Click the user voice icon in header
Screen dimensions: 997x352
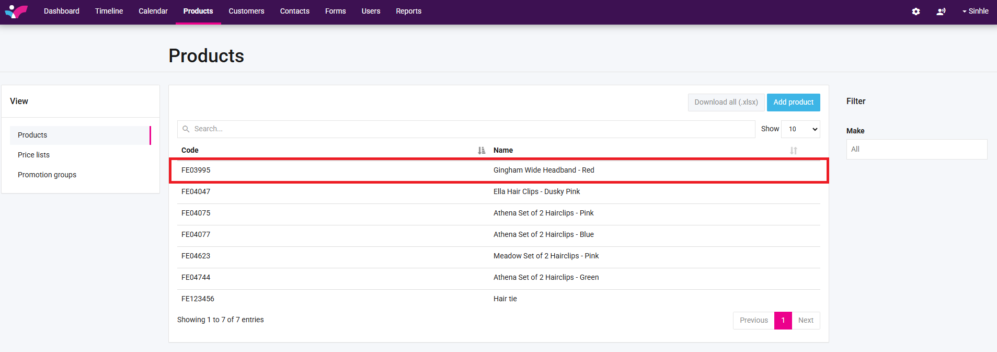(941, 12)
